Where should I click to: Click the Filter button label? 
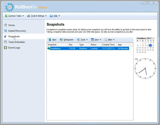tap(110, 40)
